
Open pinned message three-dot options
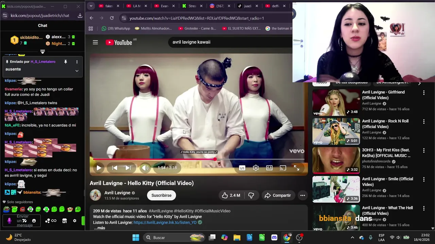point(77,62)
